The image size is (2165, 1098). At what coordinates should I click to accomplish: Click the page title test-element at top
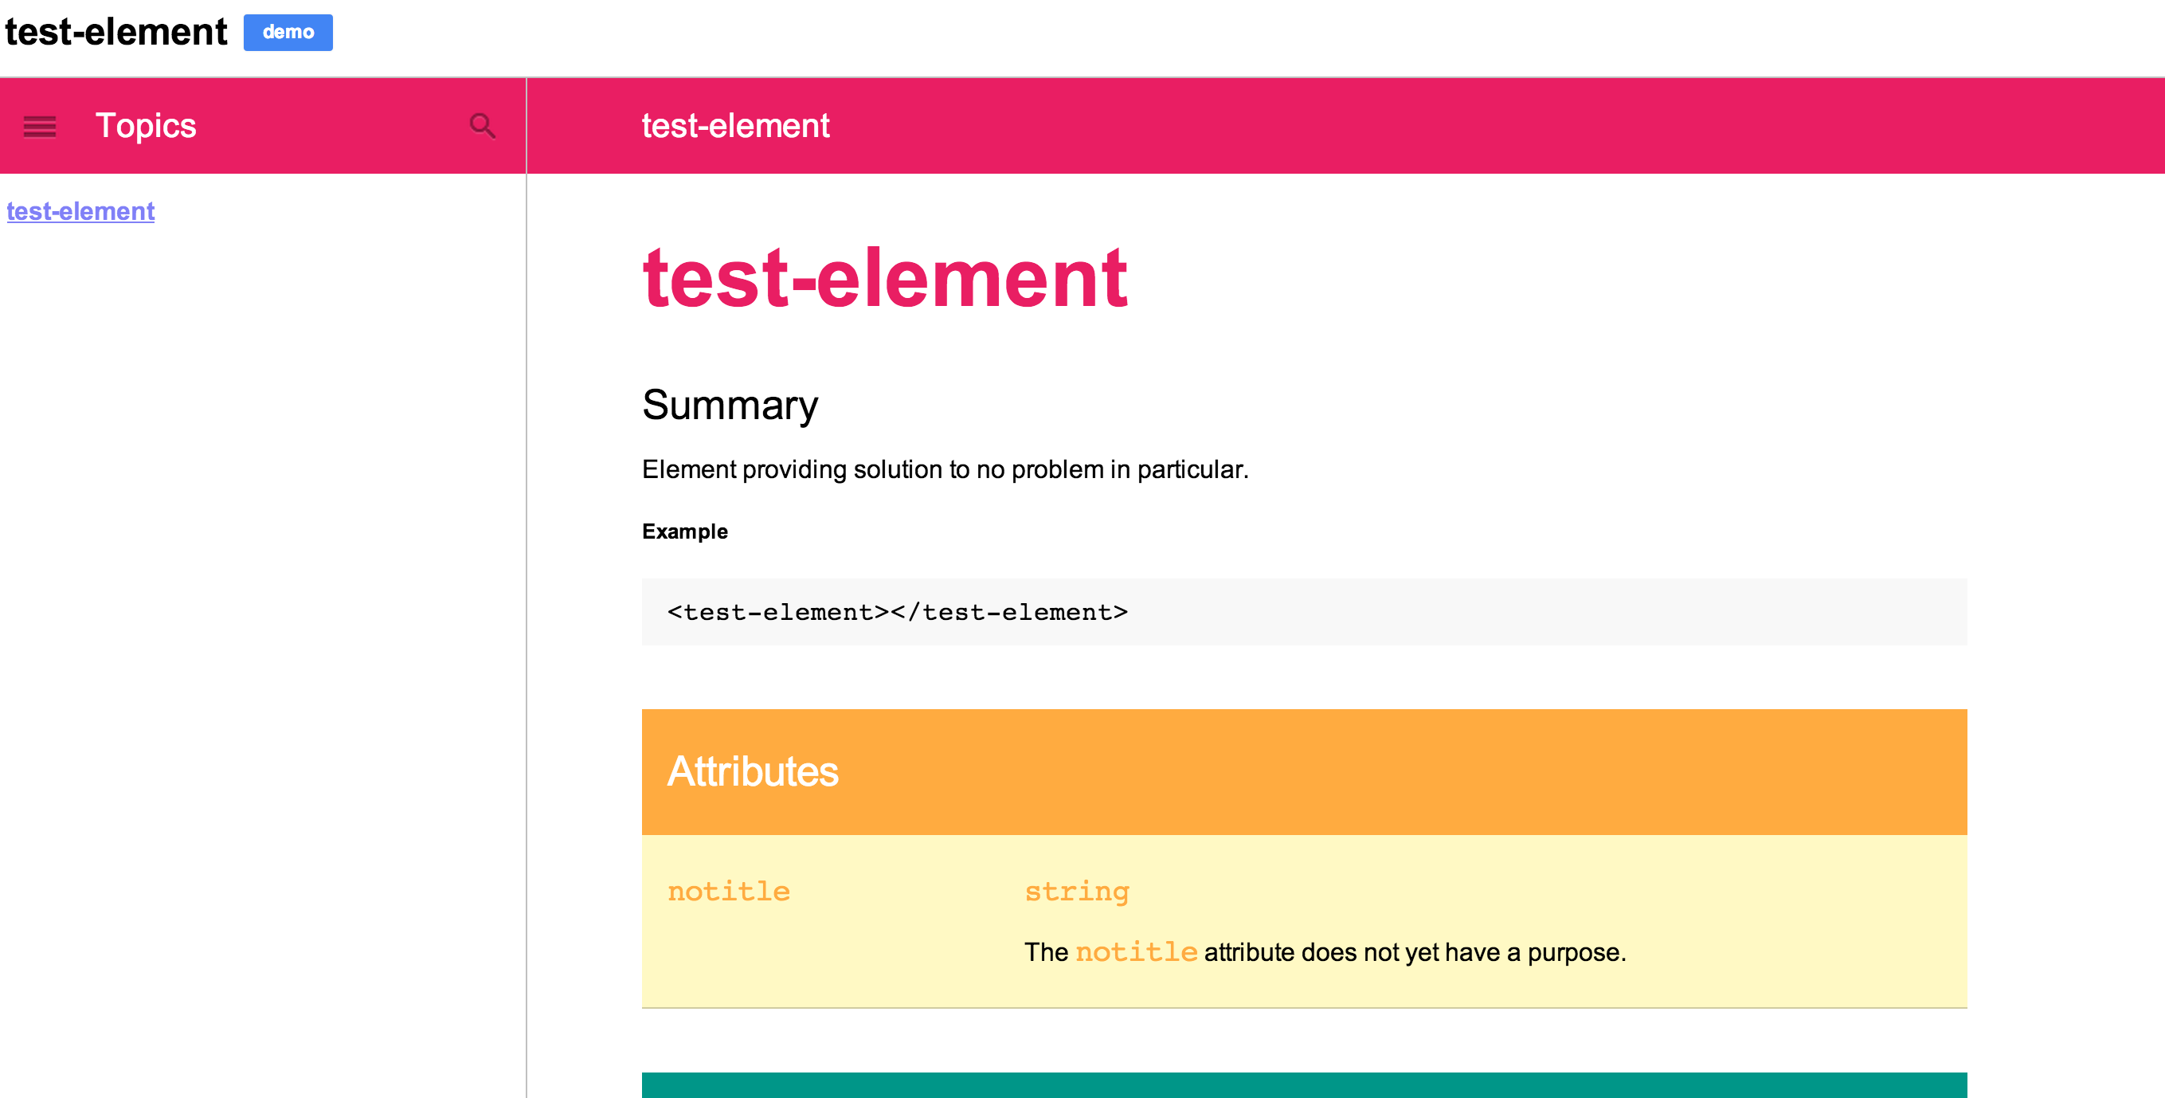tap(117, 32)
